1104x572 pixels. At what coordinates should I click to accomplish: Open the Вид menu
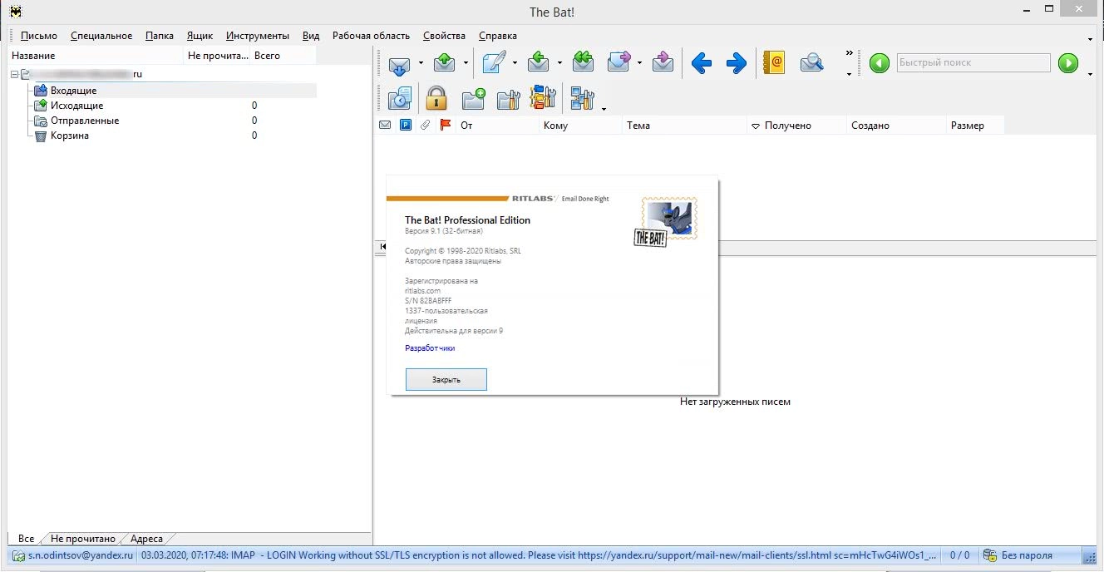click(311, 36)
